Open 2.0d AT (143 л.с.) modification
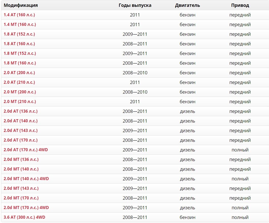This screenshot has height=223, width=269. coord(20,131)
